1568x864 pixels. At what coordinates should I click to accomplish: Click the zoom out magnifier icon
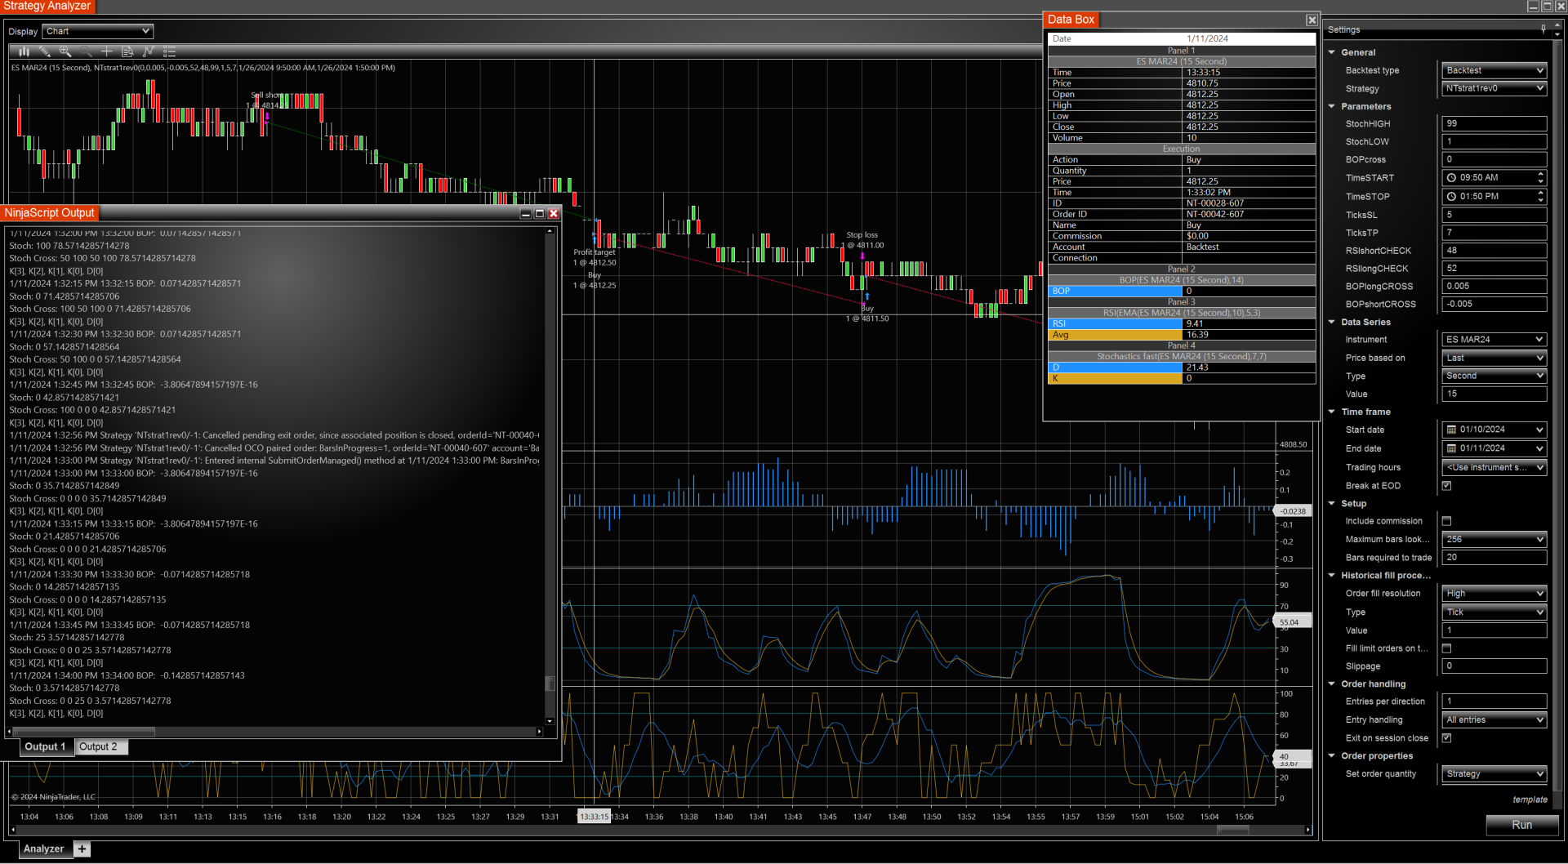[86, 51]
